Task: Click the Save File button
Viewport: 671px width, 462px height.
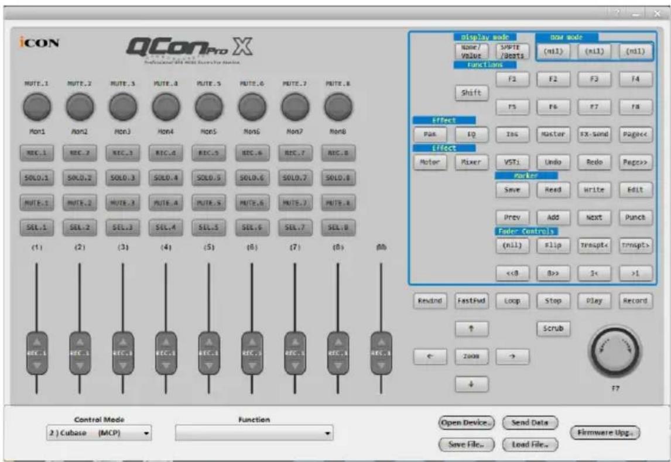Action: coord(467,444)
